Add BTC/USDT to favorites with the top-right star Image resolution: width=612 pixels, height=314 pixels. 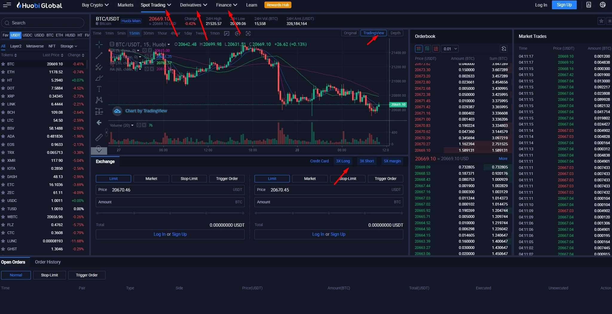click(601, 21)
